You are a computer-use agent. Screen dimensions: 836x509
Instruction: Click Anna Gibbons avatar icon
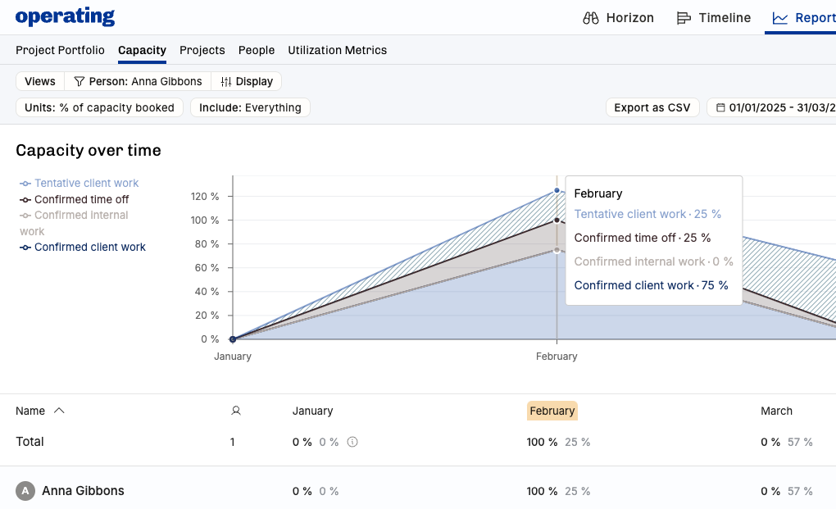tap(25, 491)
